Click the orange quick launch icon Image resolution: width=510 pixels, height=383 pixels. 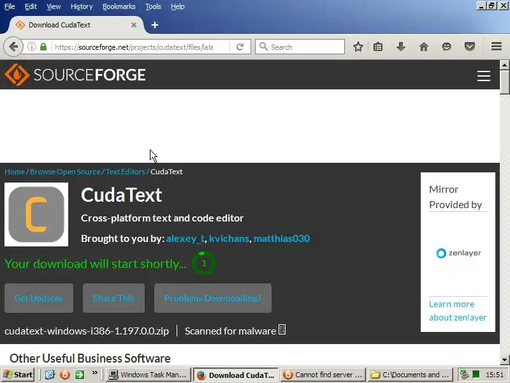tap(65, 375)
